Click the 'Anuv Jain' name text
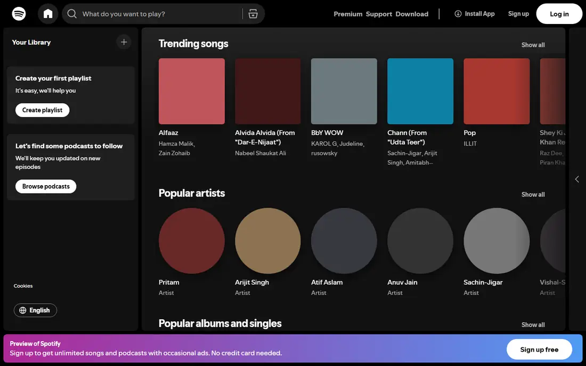This screenshot has width=586, height=366. point(403,282)
